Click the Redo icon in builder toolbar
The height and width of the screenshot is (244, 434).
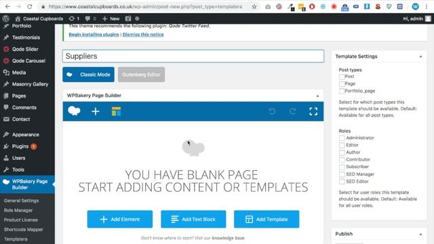292,111
